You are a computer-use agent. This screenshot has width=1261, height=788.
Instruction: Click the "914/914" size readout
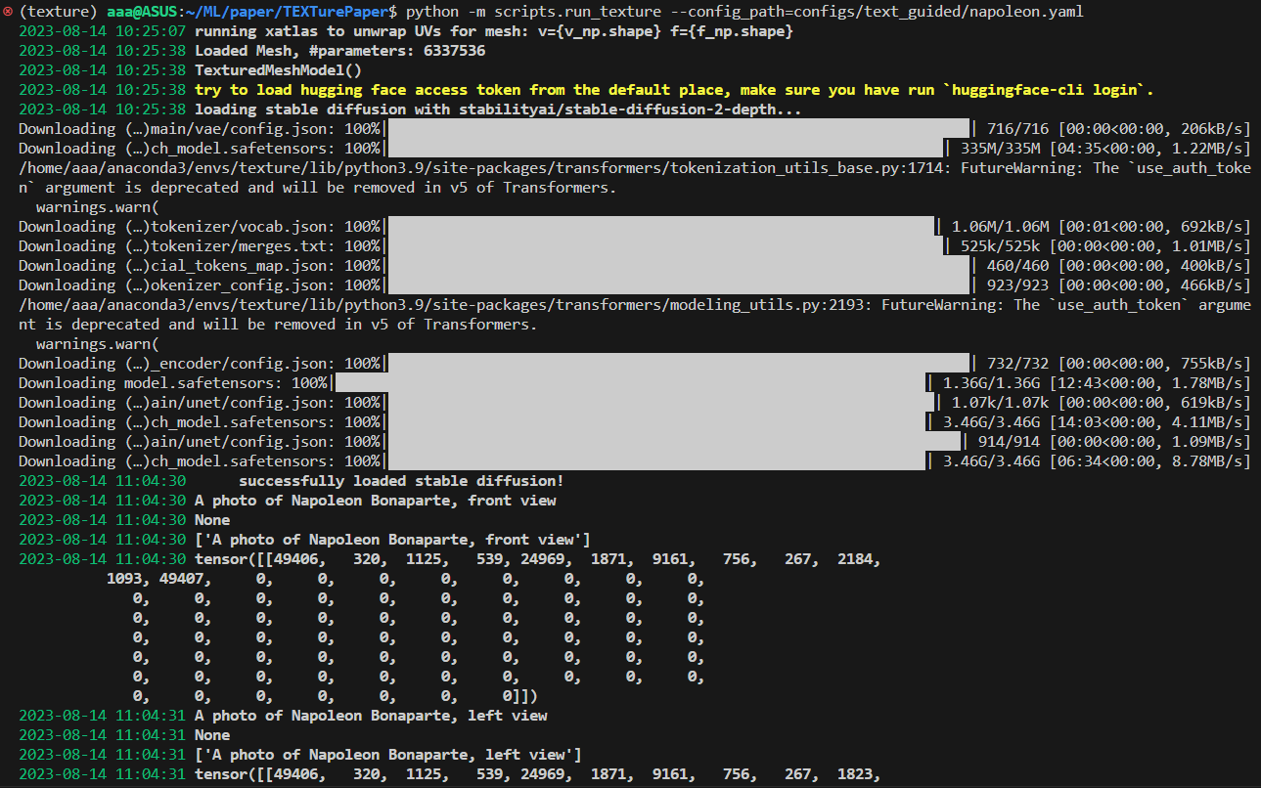1009,442
